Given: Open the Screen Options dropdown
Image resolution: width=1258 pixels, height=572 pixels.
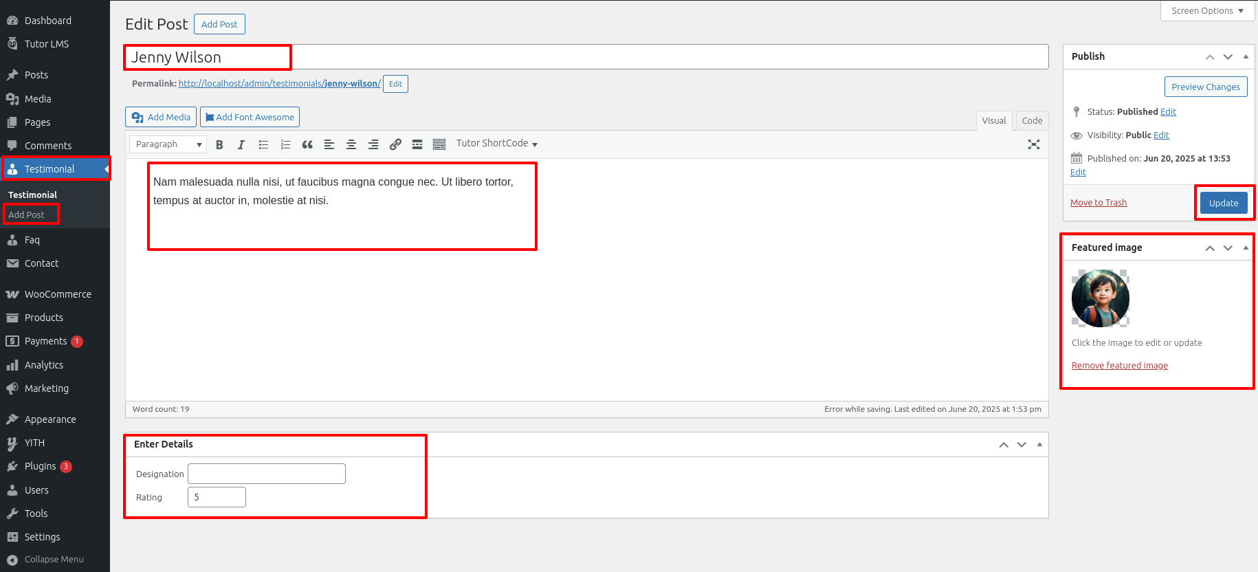Looking at the screenshot, I should click(x=1207, y=11).
